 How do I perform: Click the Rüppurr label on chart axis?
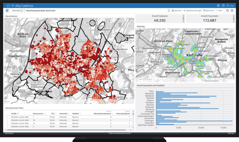pyautogui.click(x=150, y=100)
